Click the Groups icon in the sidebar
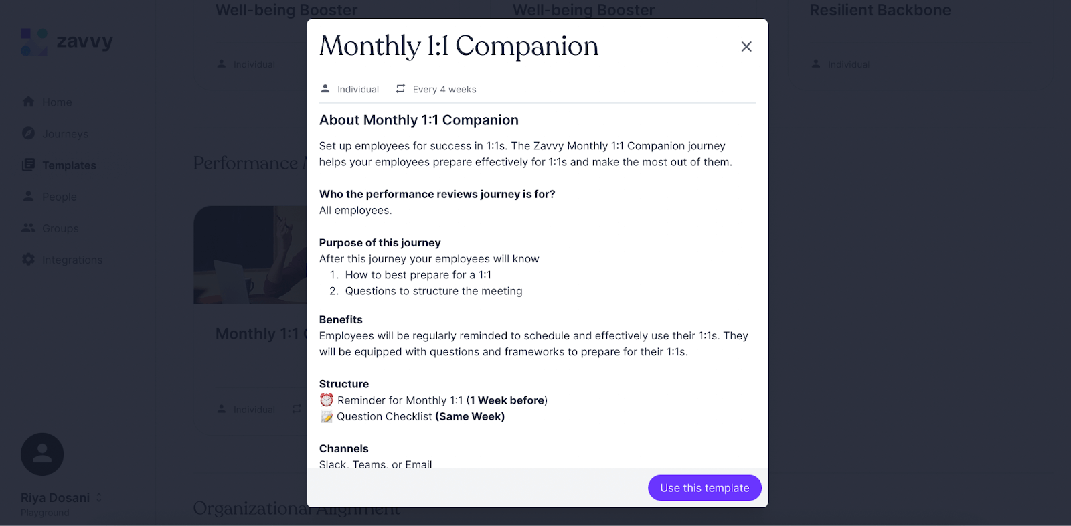Image resolution: width=1071 pixels, height=526 pixels. tap(28, 228)
